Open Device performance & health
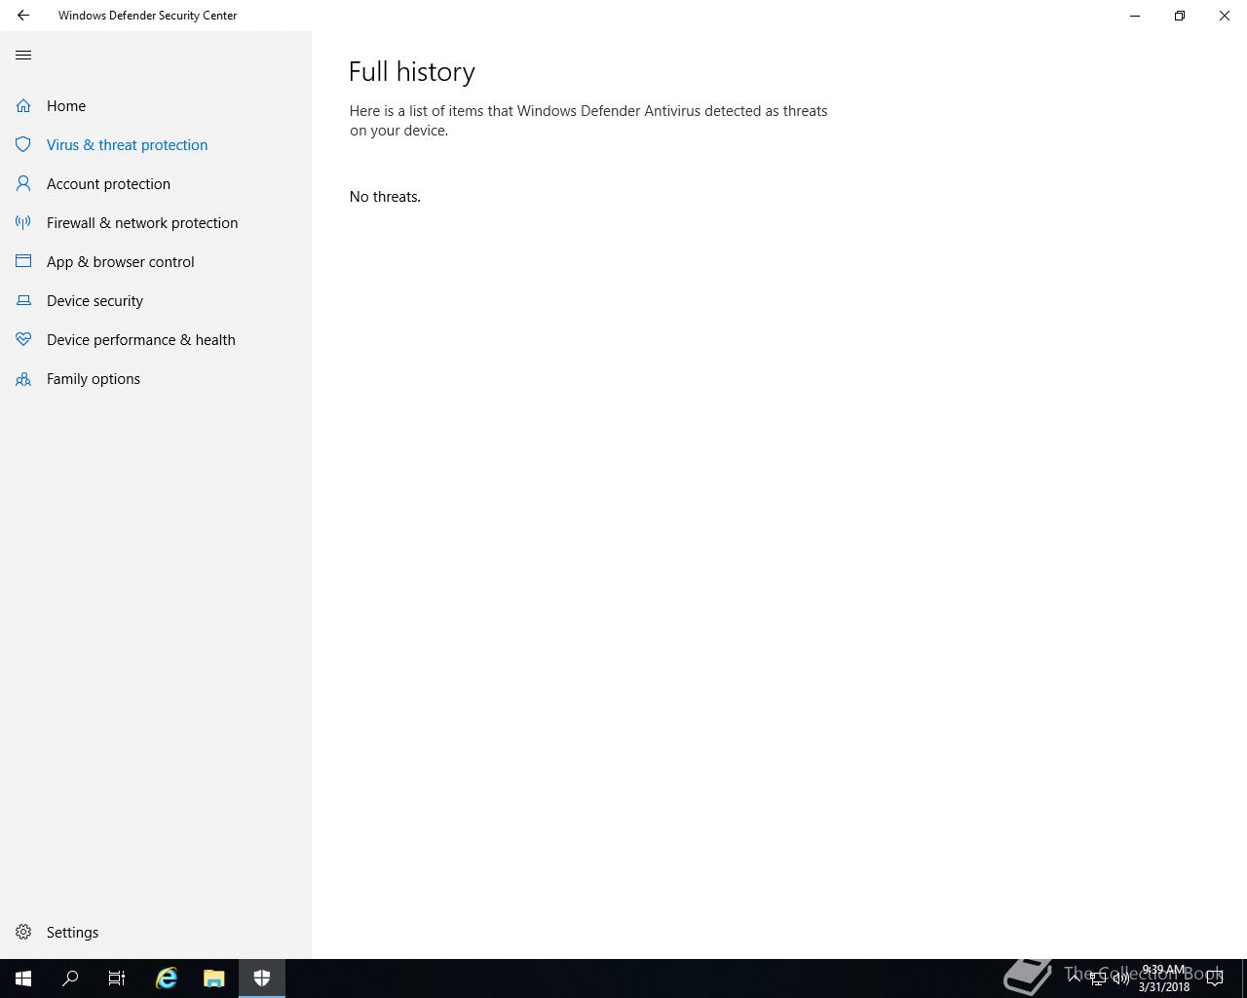This screenshot has height=998, width=1247. click(x=141, y=339)
